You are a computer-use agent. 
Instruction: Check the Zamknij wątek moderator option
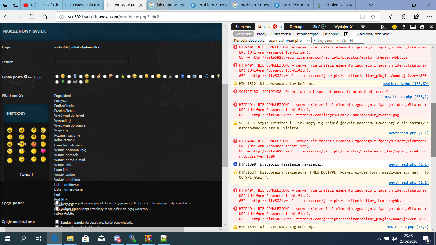[x=57, y=222]
